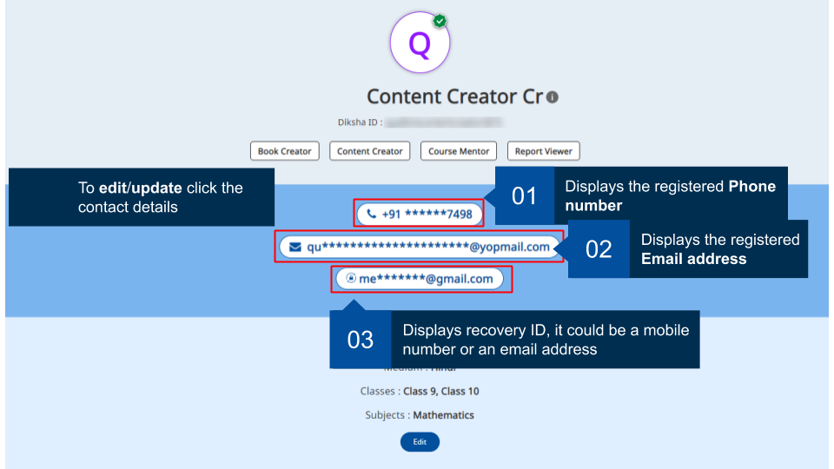Choose the Course Mentor role tag
This screenshot has height=469, width=834.
point(459,151)
